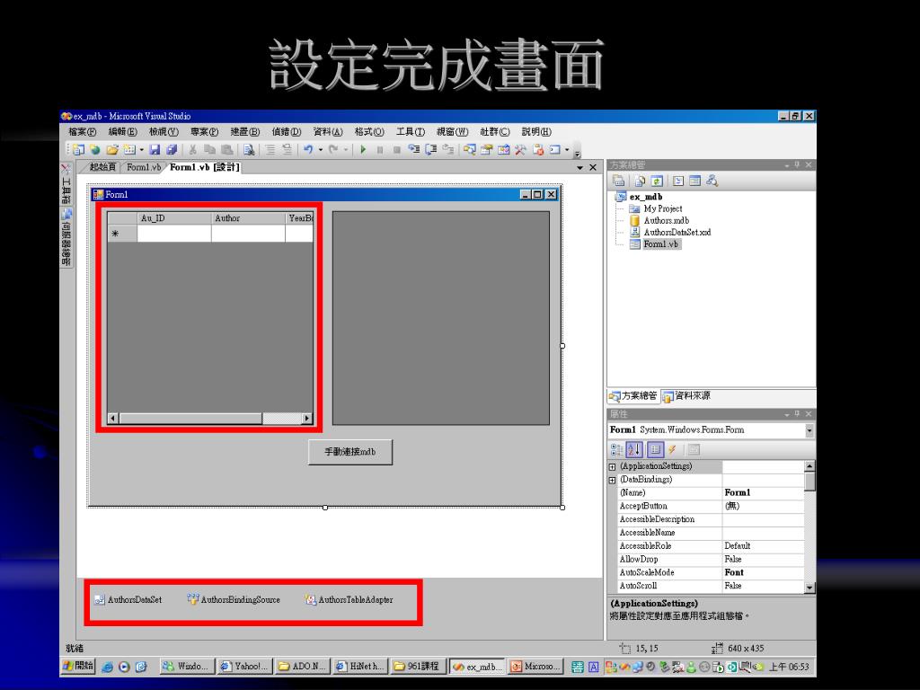Select AuthorsDataSet component in tray
Image resolution: width=920 pixels, height=690 pixels.
pyautogui.click(x=128, y=599)
